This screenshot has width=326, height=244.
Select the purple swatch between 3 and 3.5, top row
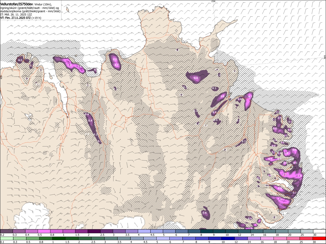[119, 231]
